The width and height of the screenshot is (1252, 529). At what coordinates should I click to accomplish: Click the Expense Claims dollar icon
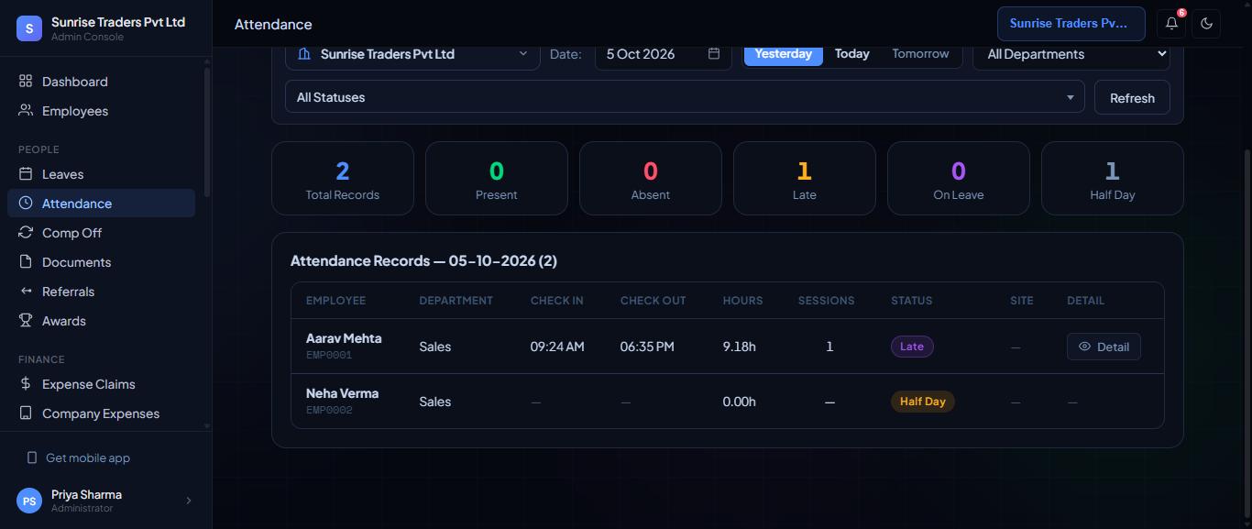tap(26, 384)
